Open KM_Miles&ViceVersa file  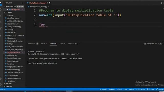(16, 47)
